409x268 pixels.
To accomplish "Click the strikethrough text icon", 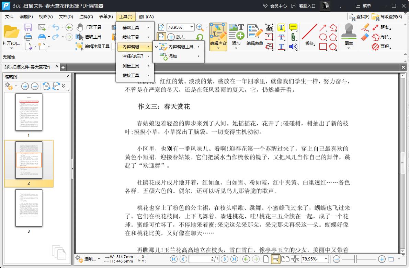I will 282,37.
